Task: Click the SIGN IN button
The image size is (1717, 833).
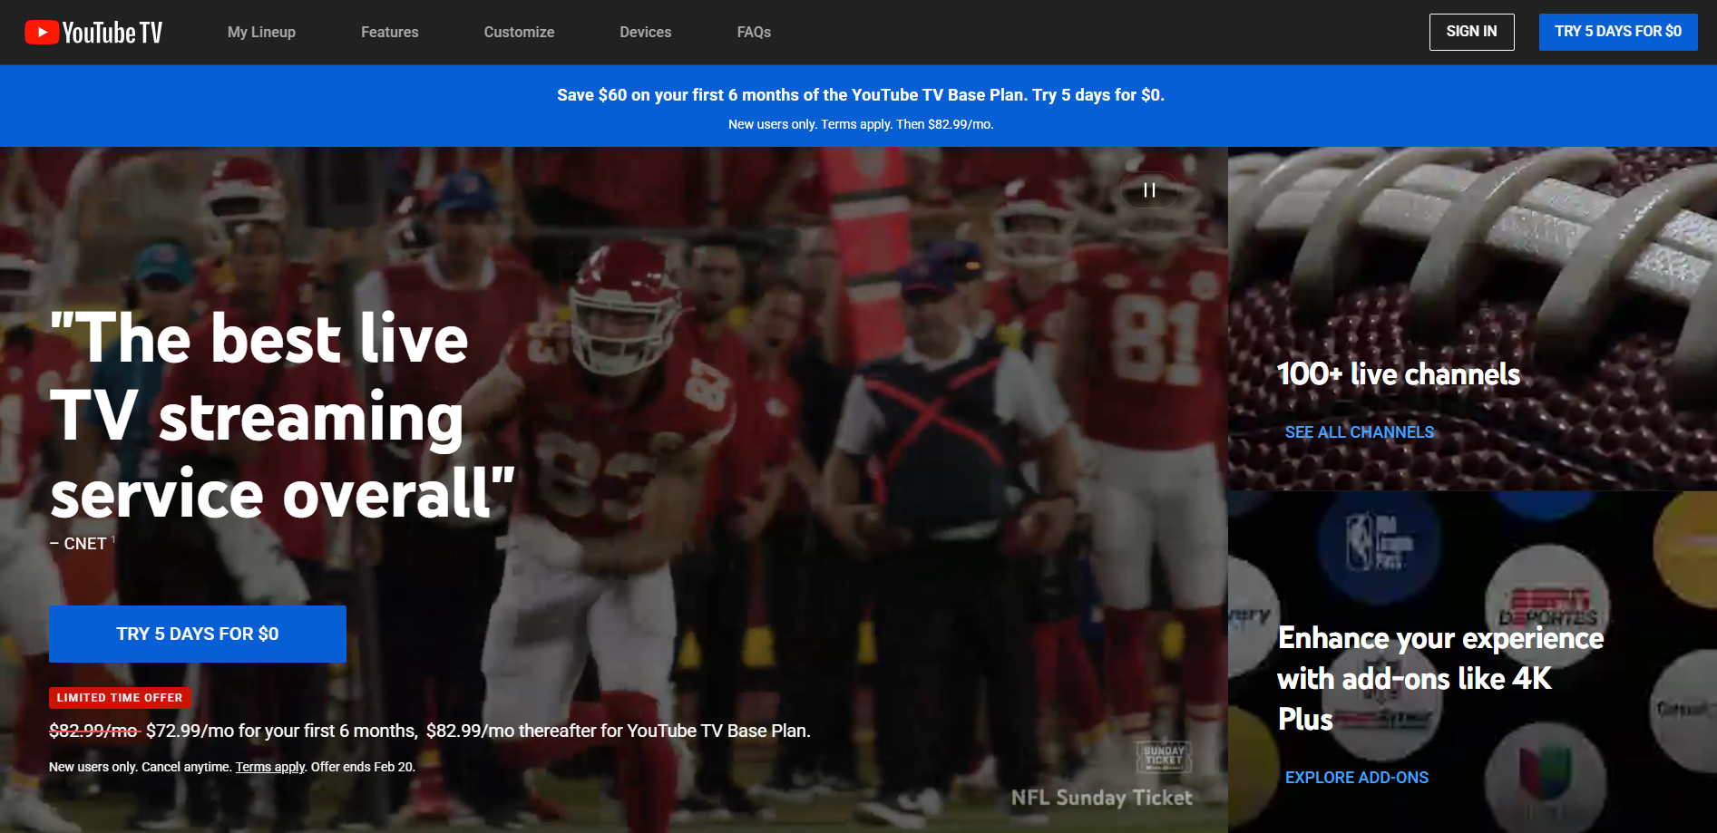Action: 1472,32
